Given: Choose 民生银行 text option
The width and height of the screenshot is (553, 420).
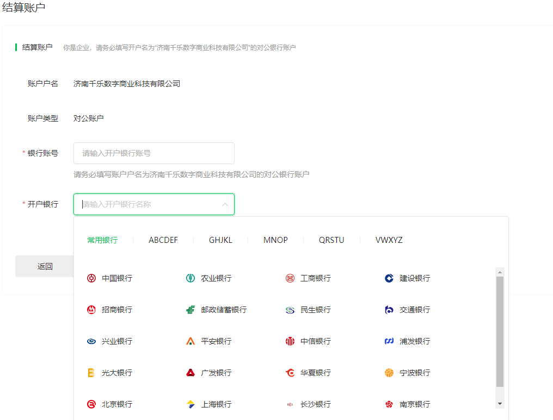Looking at the screenshot, I should (x=316, y=310).
